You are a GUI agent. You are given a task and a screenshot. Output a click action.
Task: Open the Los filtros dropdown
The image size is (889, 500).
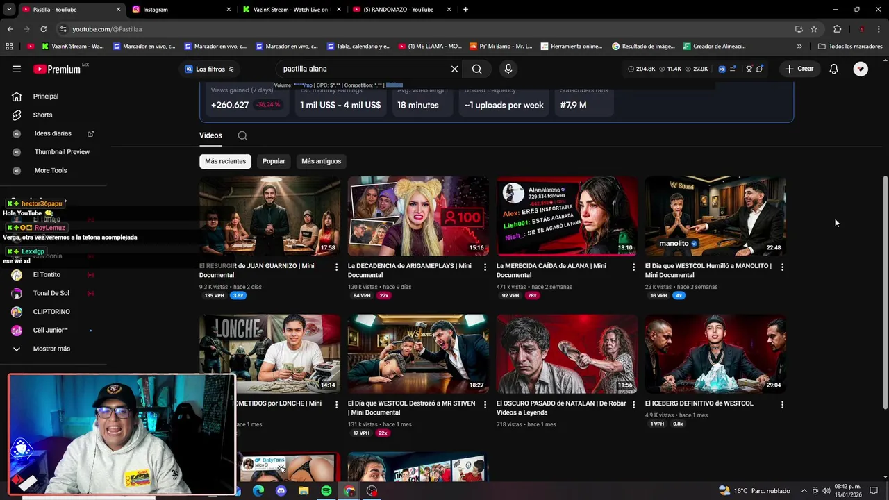[x=209, y=69]
